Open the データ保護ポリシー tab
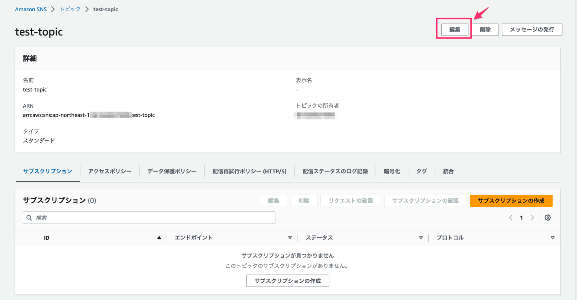Screen dimensions: 577x300 click(x=171, y=171)
